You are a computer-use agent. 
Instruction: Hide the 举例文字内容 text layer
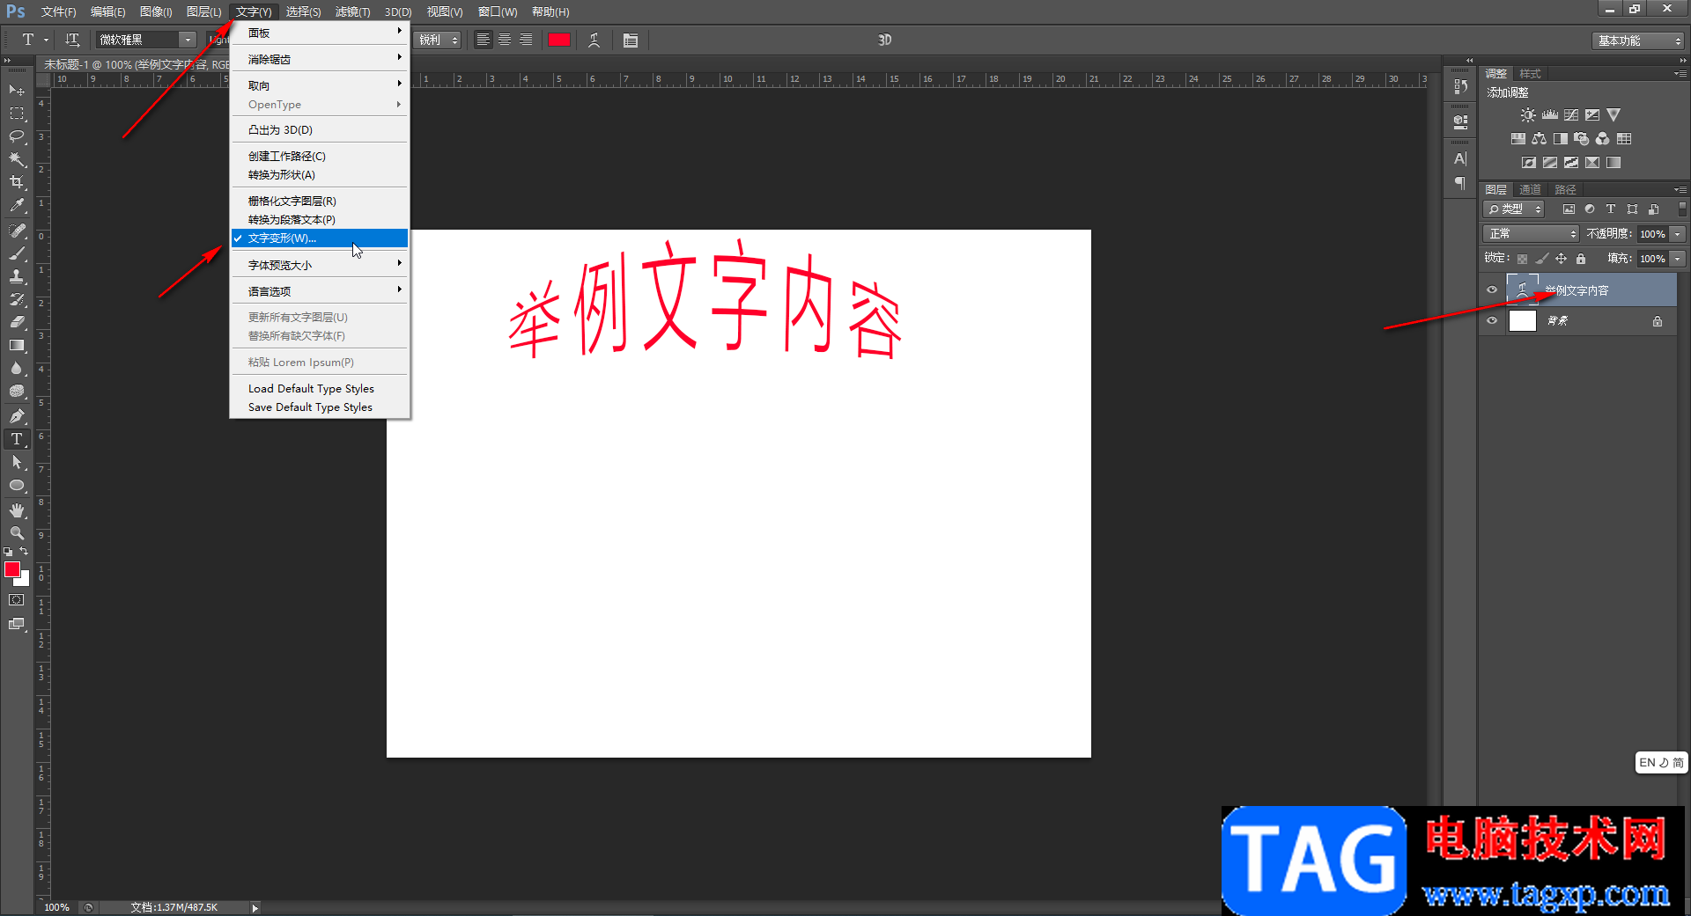point(1492,289)
